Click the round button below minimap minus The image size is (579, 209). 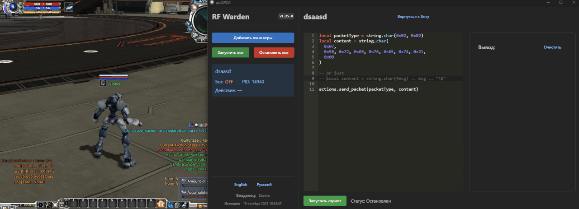pyautogui.click(x=195, y=35)
